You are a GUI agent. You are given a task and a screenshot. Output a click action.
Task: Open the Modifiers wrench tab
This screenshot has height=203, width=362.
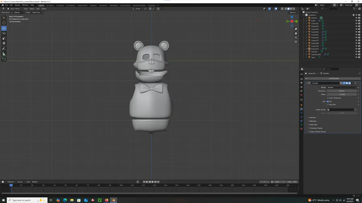[301, 109]
